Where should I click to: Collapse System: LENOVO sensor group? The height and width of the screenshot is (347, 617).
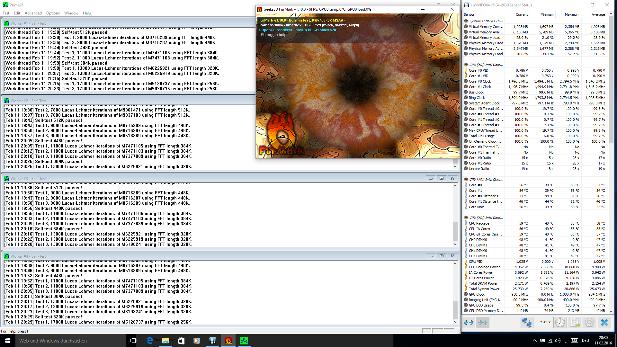(466, 21)
